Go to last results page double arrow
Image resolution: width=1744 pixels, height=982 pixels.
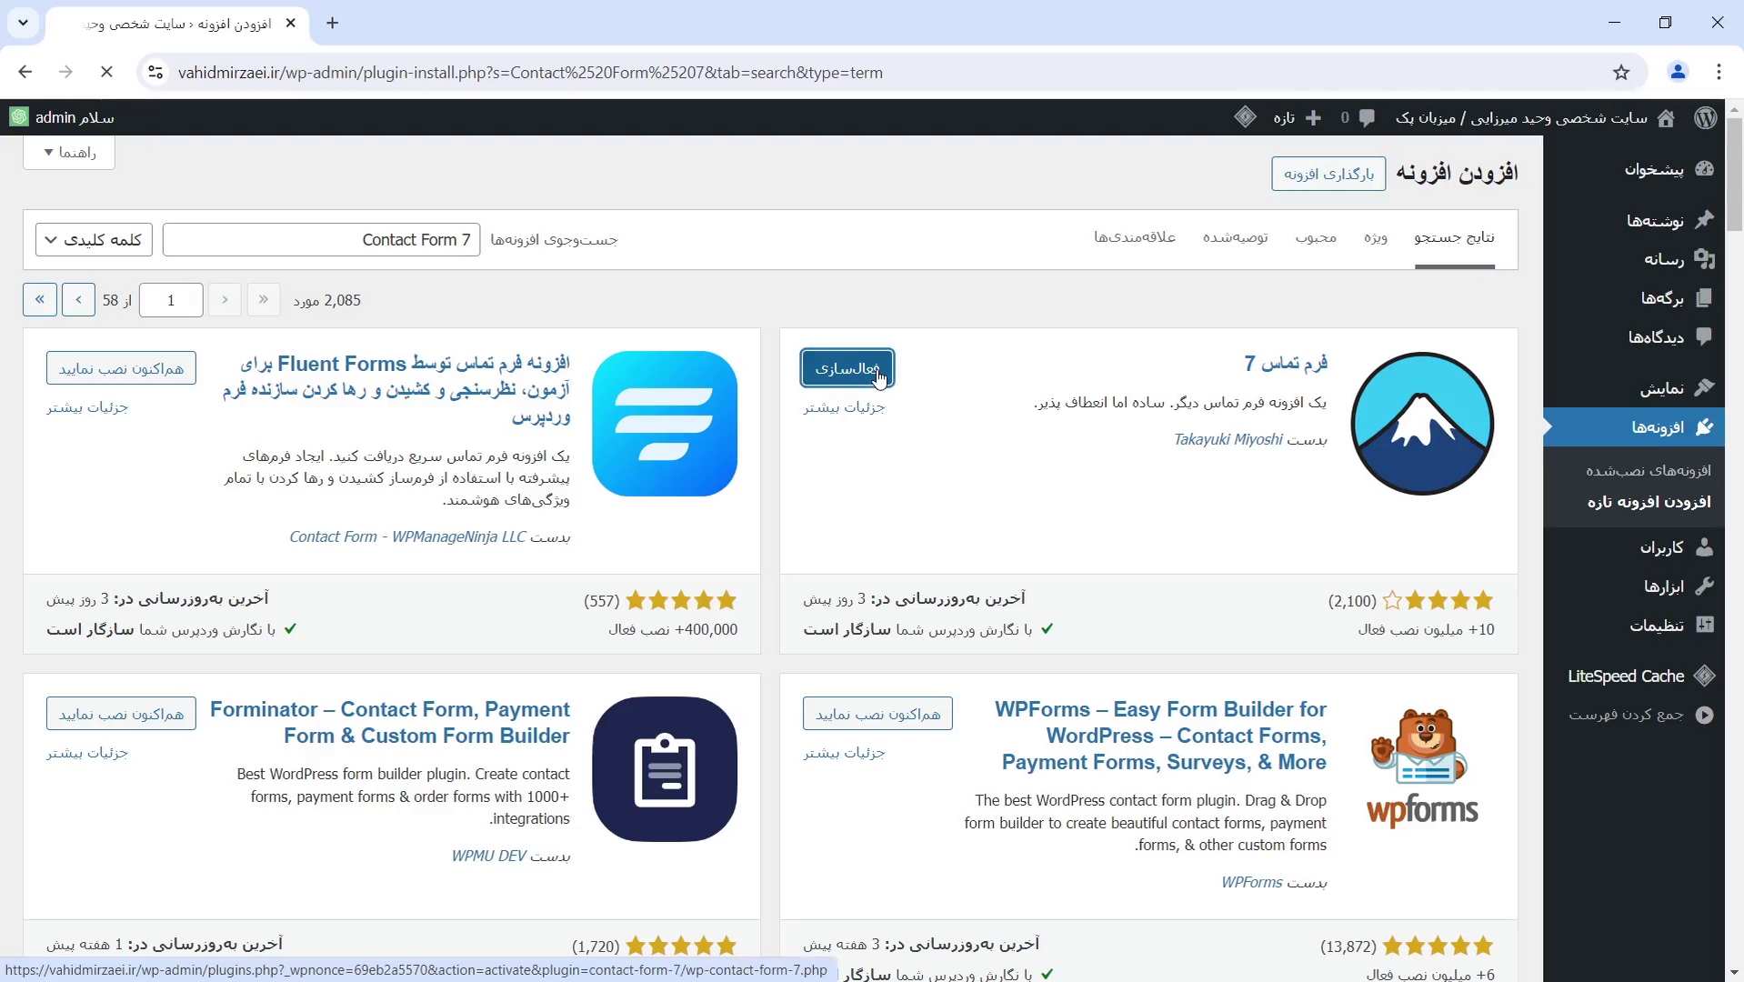click(40, 300)
